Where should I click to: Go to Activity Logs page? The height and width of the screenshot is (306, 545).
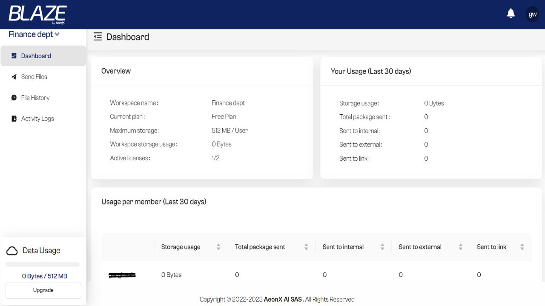(x=37, y=119)
